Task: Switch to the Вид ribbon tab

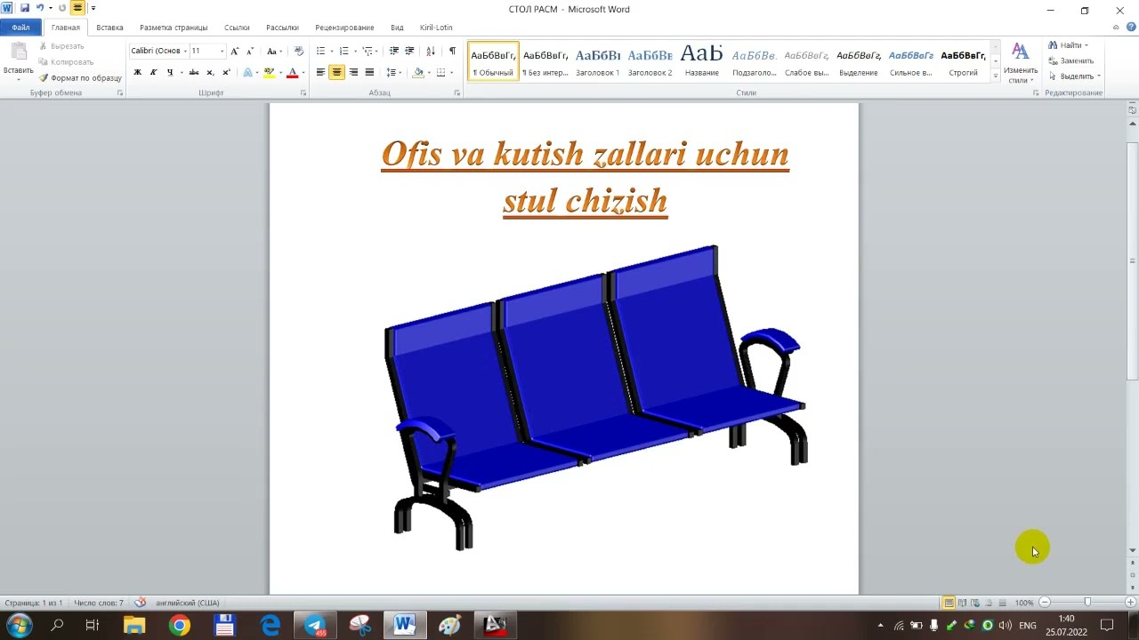Action: 397,28
